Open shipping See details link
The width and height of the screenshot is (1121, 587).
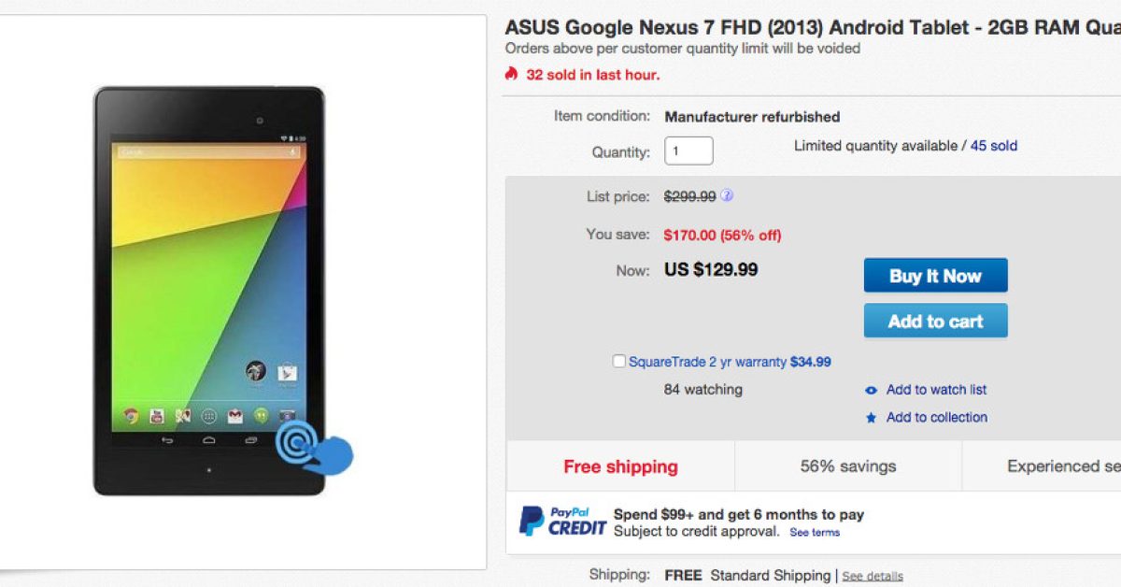click(873, 576)
